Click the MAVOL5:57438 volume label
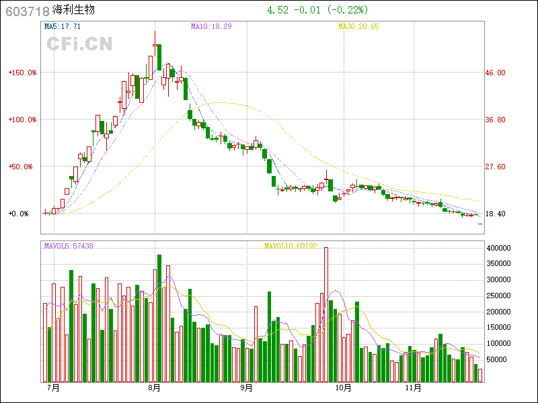Screen dimensions: 538x403 69,247
